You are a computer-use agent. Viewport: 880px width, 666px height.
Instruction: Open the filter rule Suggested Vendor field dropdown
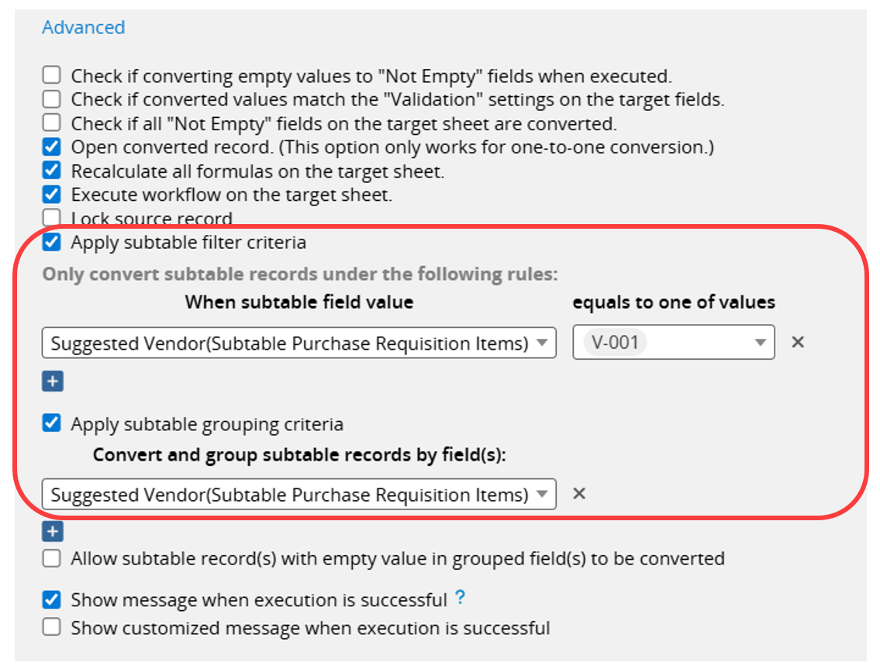(x=299, y=343)
